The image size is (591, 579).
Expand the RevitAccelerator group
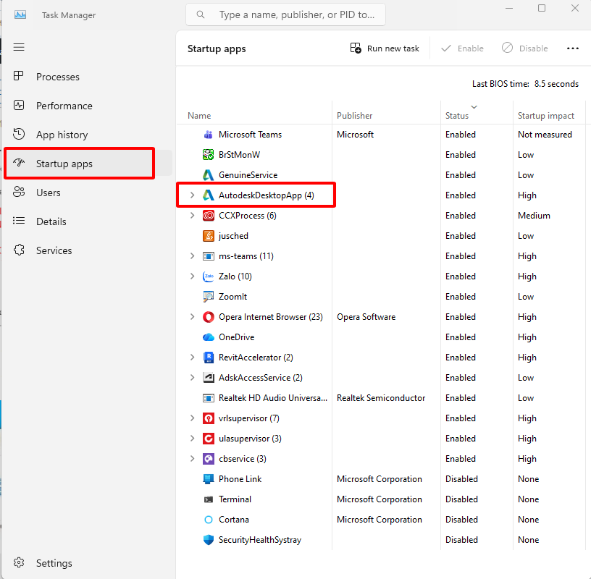pyautogui.click(x=192, y=358)
